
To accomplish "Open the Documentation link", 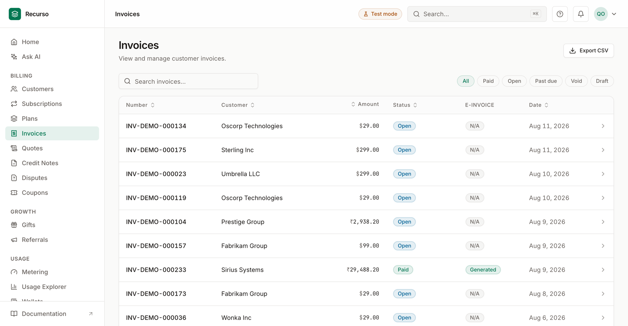I will click(52, 313).
